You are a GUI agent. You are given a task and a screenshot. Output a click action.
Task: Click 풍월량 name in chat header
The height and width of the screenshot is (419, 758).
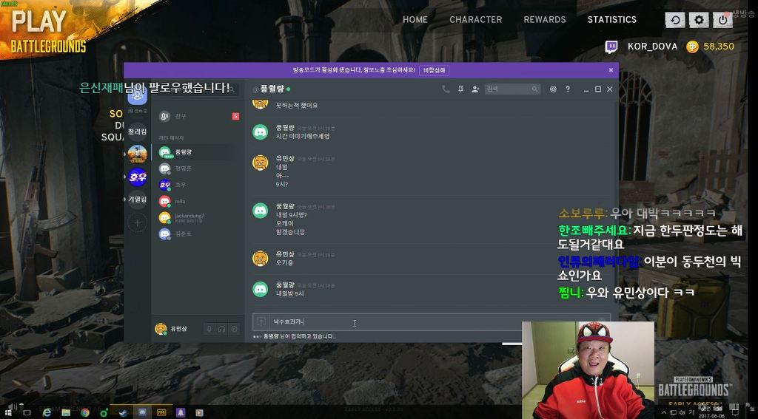(272, 89)
